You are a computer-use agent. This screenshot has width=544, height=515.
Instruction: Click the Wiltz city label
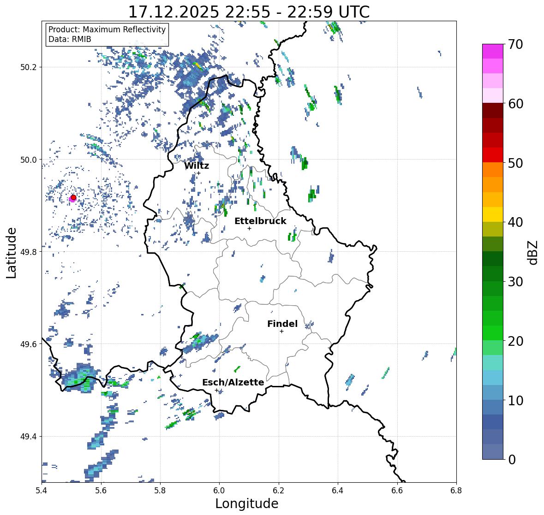click(197, 166)
